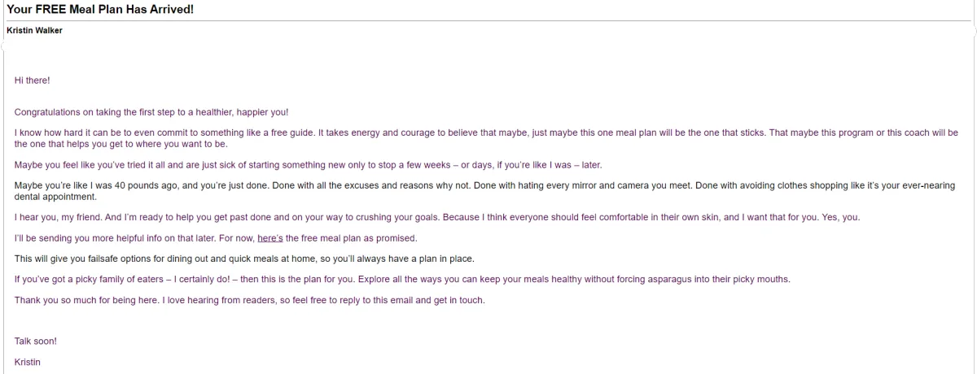Click the email subject "Your FREE Meal Plan Has Arrived!"

(100, 9)
